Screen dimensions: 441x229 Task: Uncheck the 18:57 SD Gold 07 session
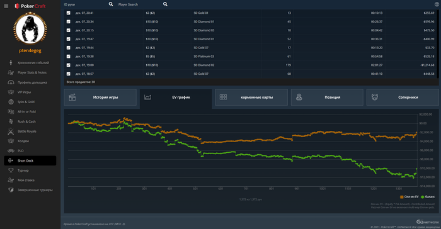tap(68, 74)
